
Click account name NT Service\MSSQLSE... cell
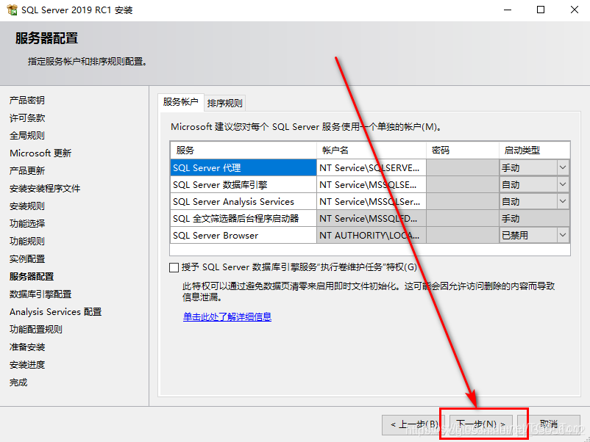tap(372, 184)
